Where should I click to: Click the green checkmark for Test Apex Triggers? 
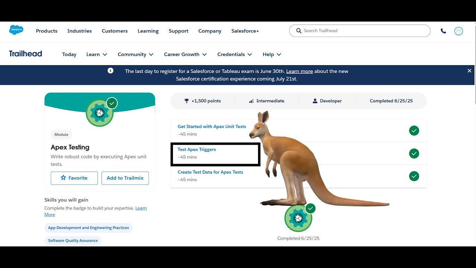(x=414, y=153)
